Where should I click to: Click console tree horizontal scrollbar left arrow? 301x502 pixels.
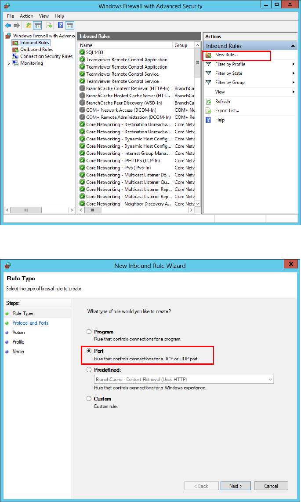[7, 210]
